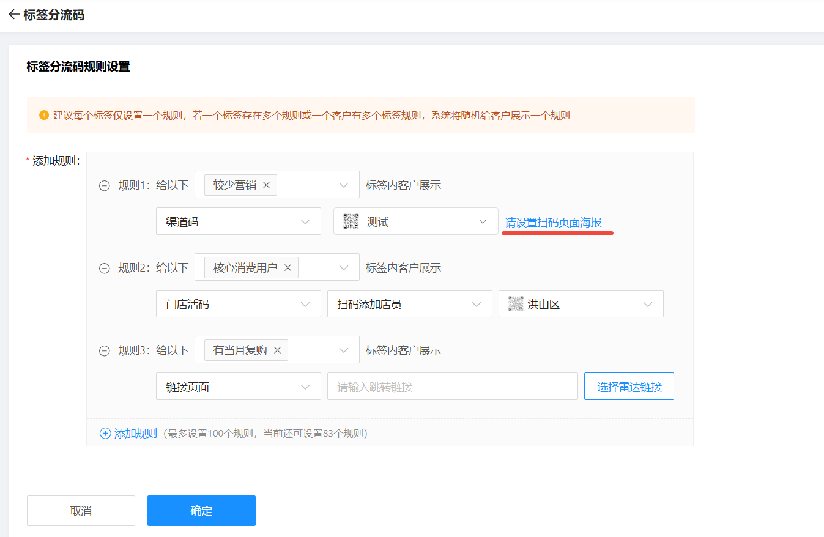The width and height of the screenshot is (824, 537).
Task: Click the QR code icon beside 洪山区
Action: click(x=516, y=304)
